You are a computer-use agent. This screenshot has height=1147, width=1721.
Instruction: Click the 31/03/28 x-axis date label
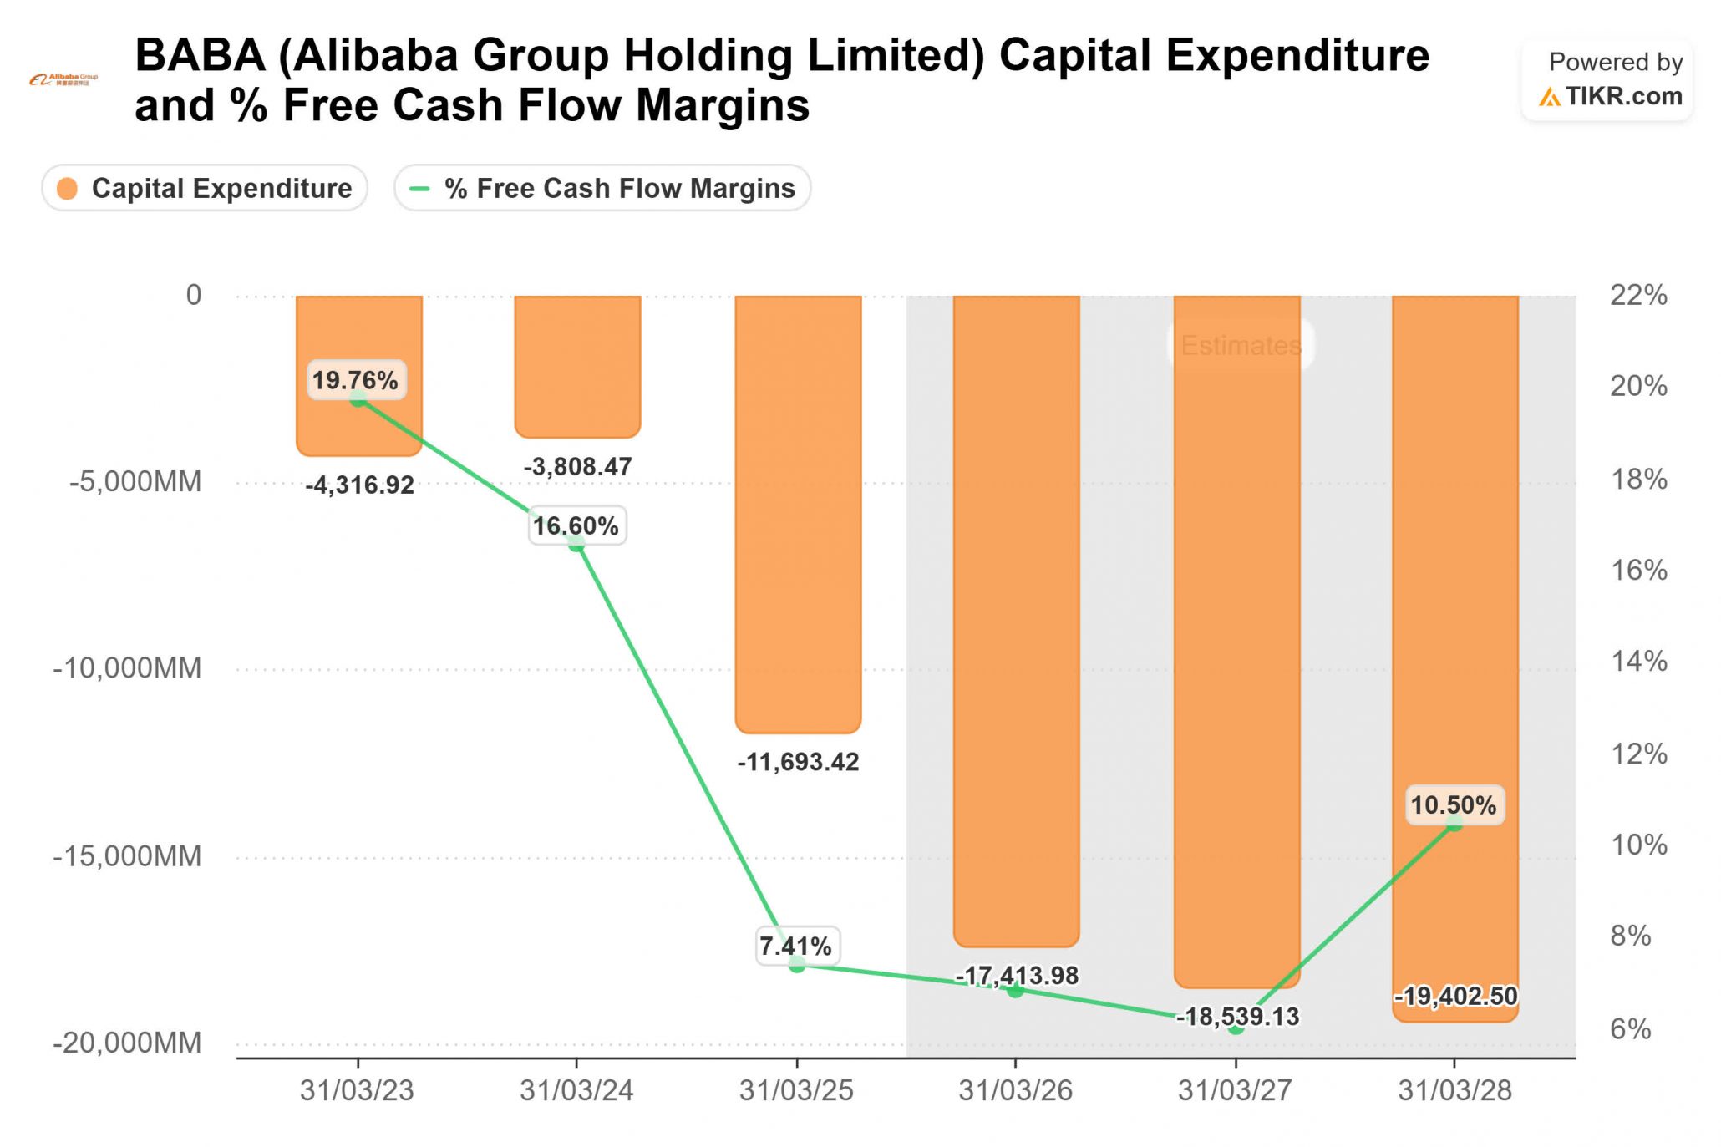[1455, 1090]
